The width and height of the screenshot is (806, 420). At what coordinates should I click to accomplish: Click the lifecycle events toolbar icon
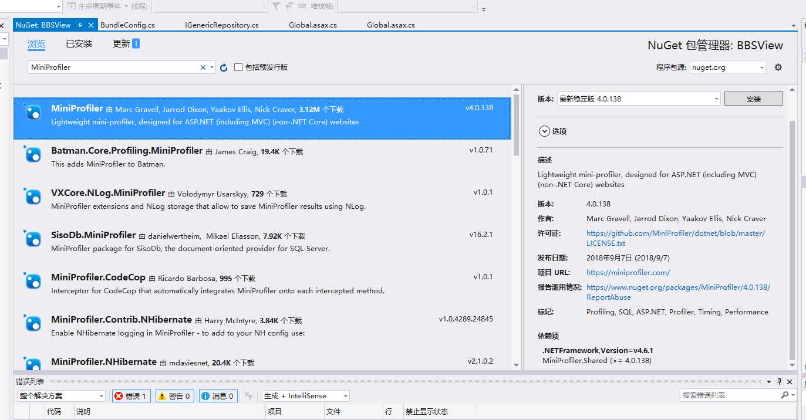click(x=72, y=6)
